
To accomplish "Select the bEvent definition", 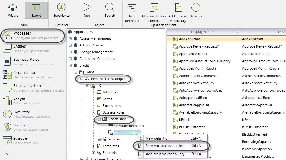I will (x=184, y=120).
